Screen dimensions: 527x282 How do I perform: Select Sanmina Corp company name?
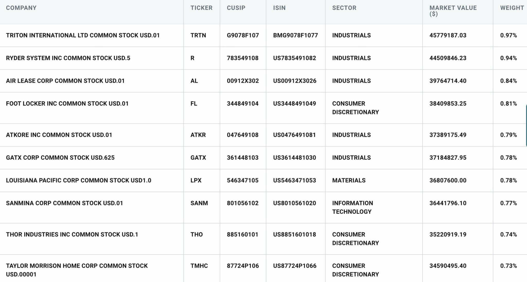pyautogui.click(x=65, y=203)
